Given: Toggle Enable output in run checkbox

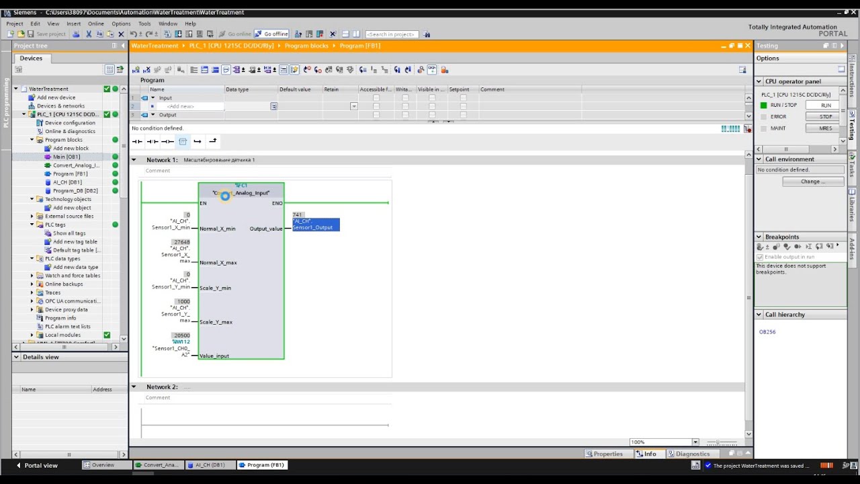Looking at the screenshot, I should [760, 257].
